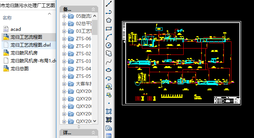
Task: Expand the ZTS-04 tree node
Action: point(64,69)
